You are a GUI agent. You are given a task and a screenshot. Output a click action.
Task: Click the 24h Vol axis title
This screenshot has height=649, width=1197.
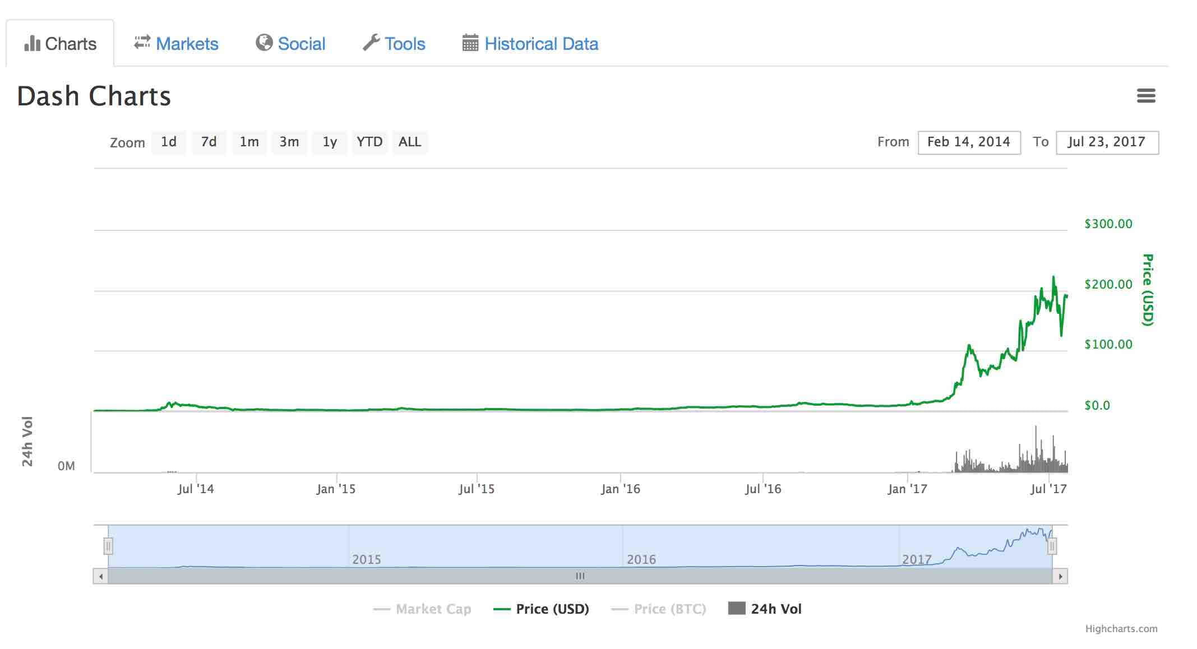[x=27, y=442]
